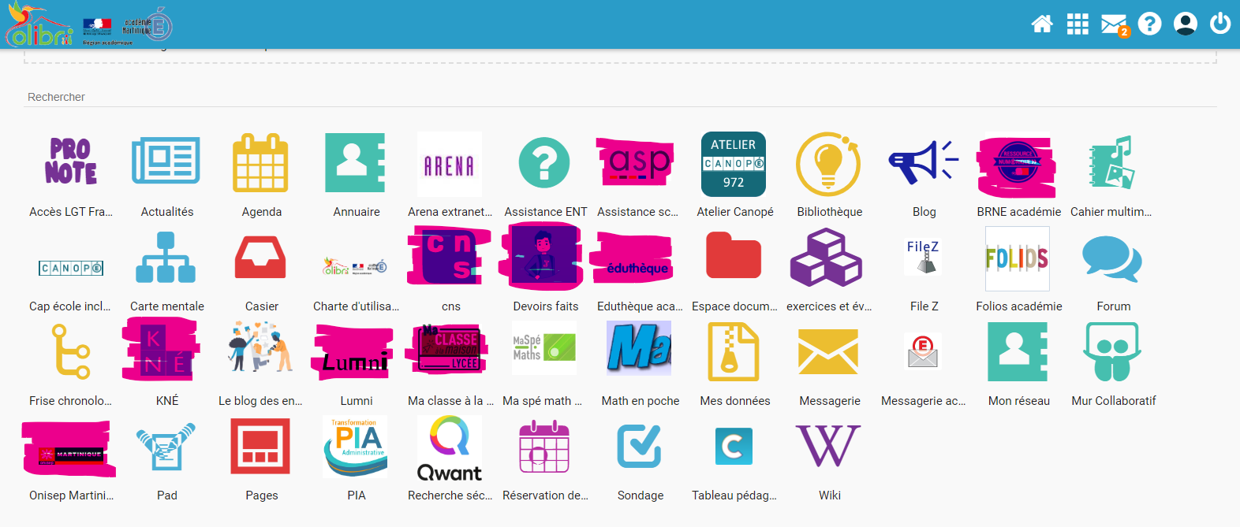Open the Mes données zipped file app
Screen dimensions: 1240x527
coord(734,353)
